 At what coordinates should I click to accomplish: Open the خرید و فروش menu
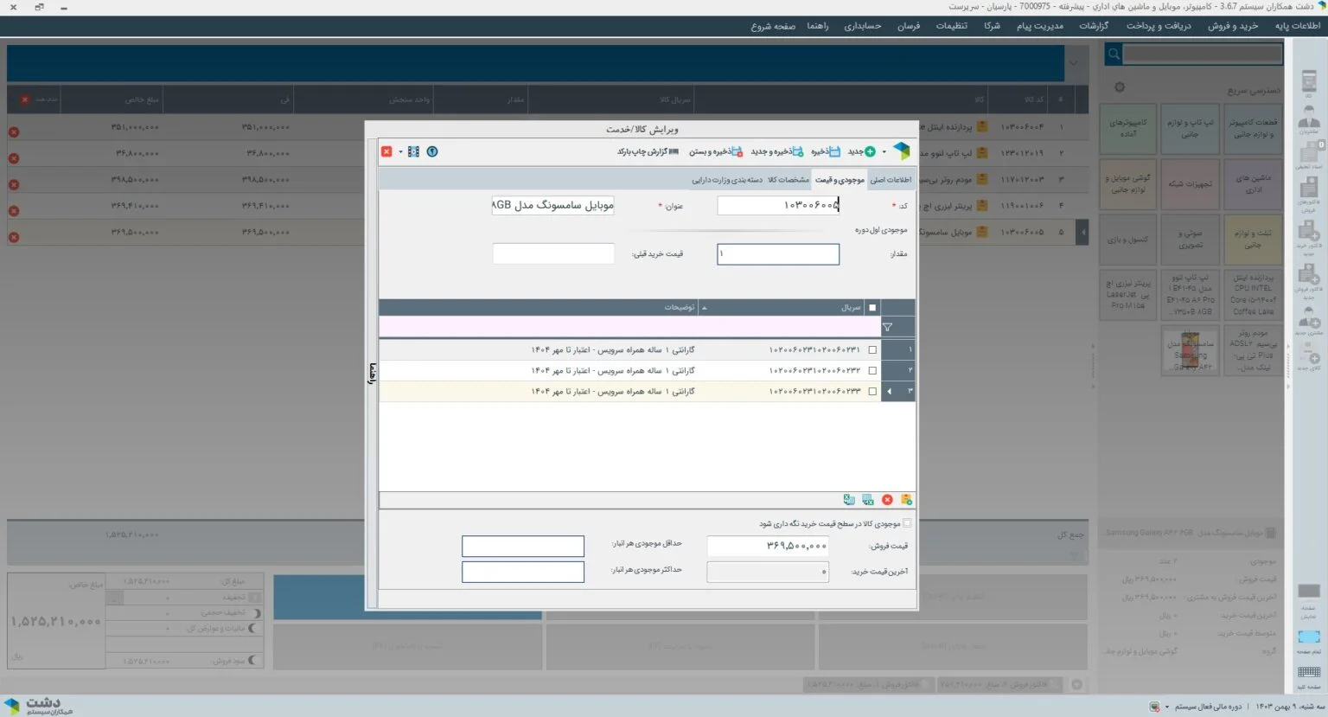coord(1234,26)
